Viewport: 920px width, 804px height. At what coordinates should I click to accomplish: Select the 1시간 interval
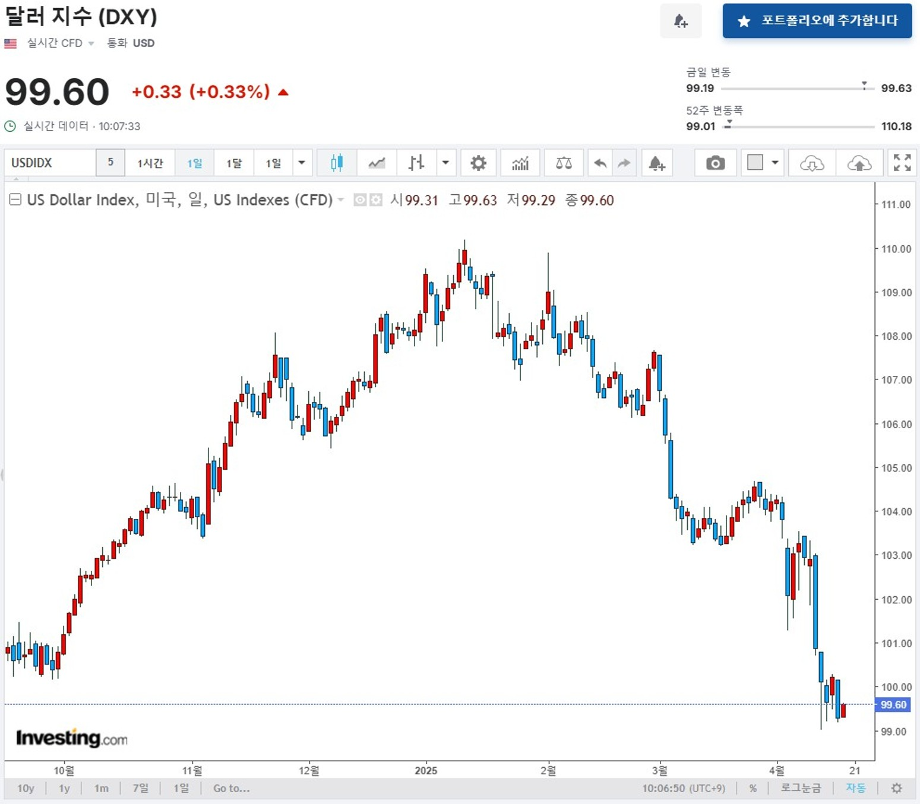pos(150,163)
